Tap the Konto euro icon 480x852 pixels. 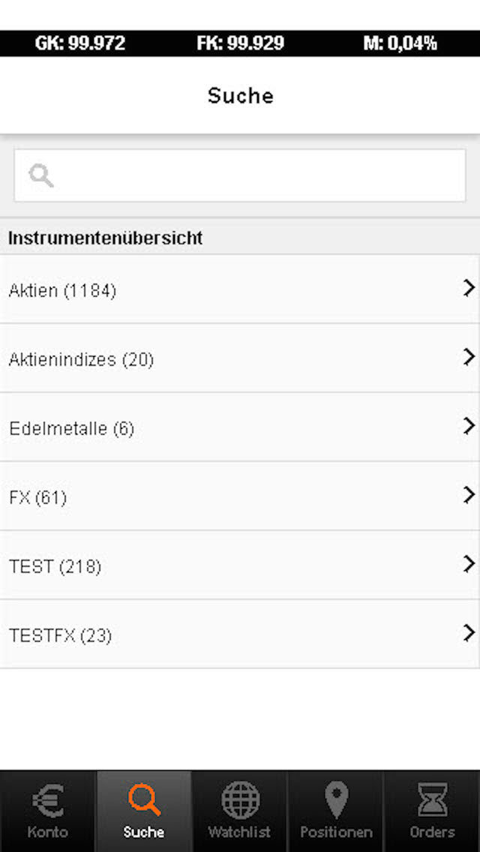tap(48, 800)
